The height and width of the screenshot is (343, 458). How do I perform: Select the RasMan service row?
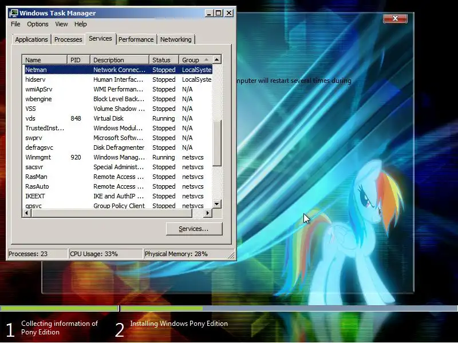118,177
